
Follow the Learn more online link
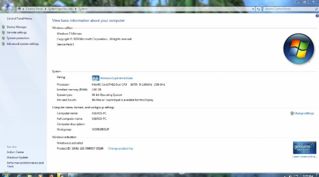pos(305,157)
